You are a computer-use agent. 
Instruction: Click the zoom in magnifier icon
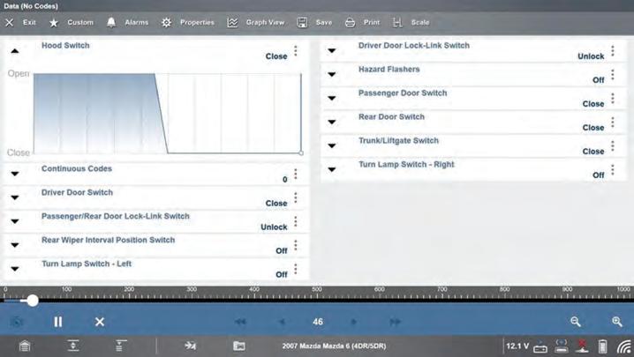616,322
